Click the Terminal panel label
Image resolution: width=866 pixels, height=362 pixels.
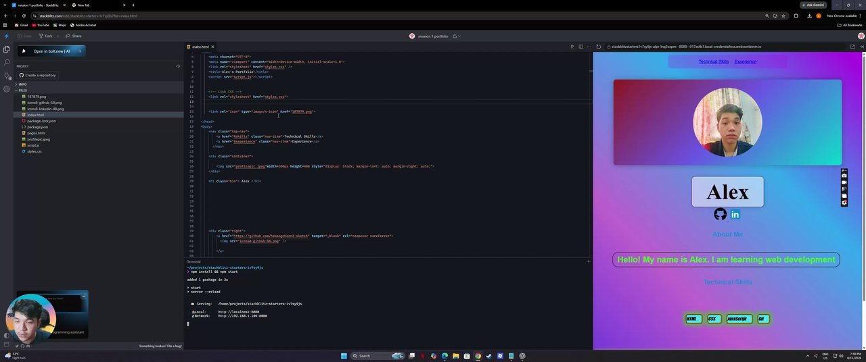pos(193,261)
